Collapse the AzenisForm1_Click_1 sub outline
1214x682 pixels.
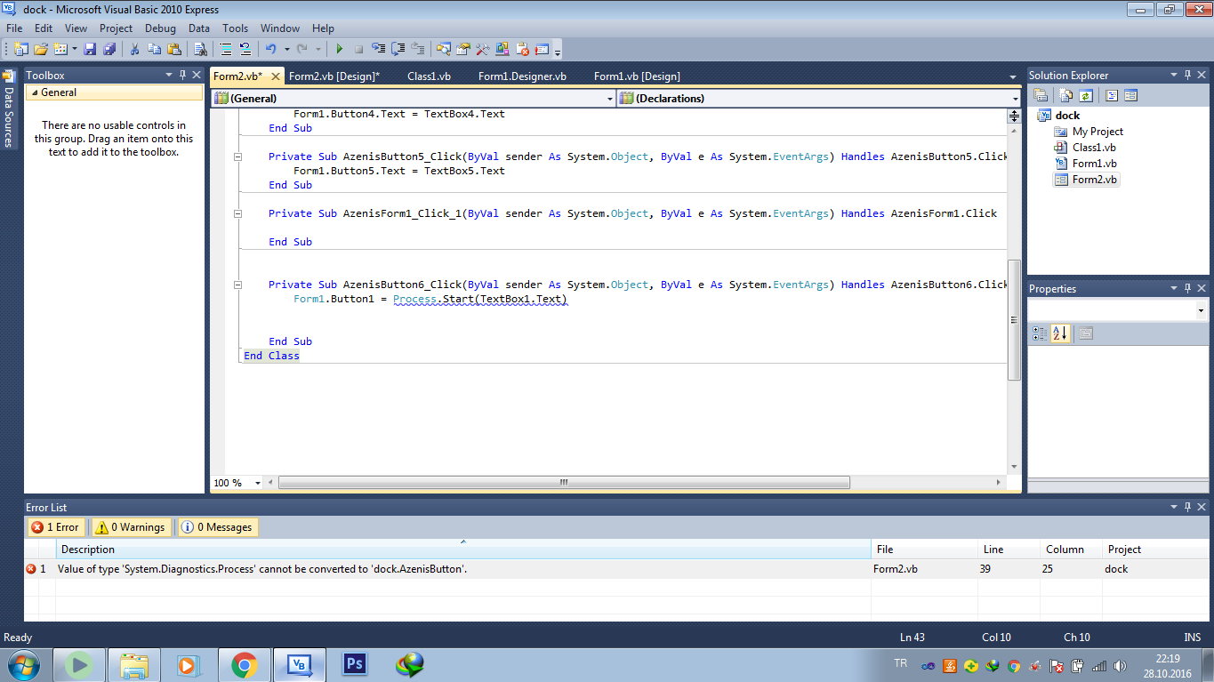tap(237, 213)
